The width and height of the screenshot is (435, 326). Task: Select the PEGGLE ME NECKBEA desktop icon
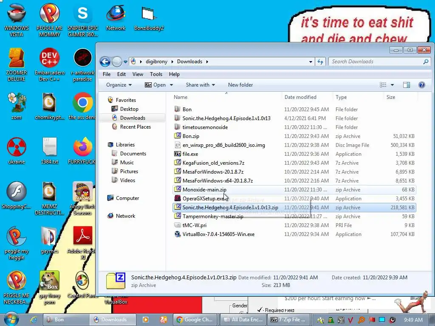tap(17, 287)
